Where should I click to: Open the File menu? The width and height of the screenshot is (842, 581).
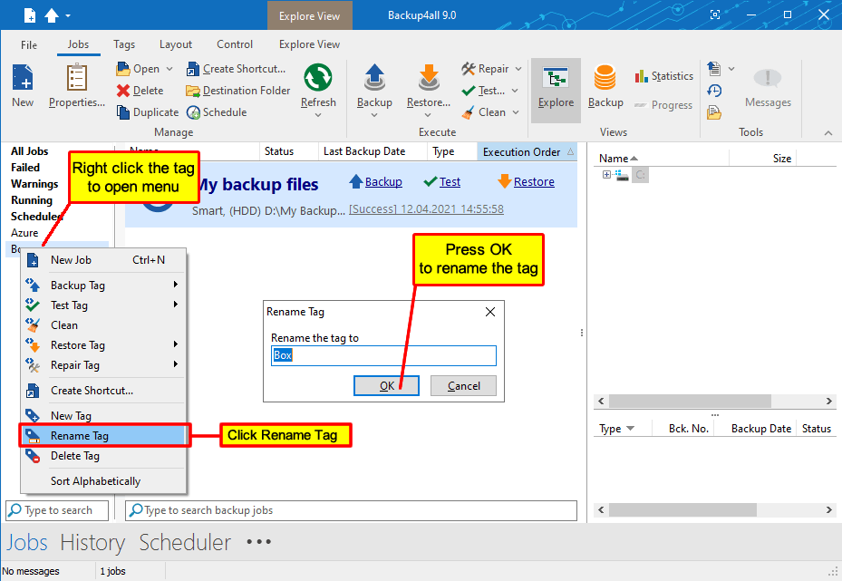coord(29,44)
